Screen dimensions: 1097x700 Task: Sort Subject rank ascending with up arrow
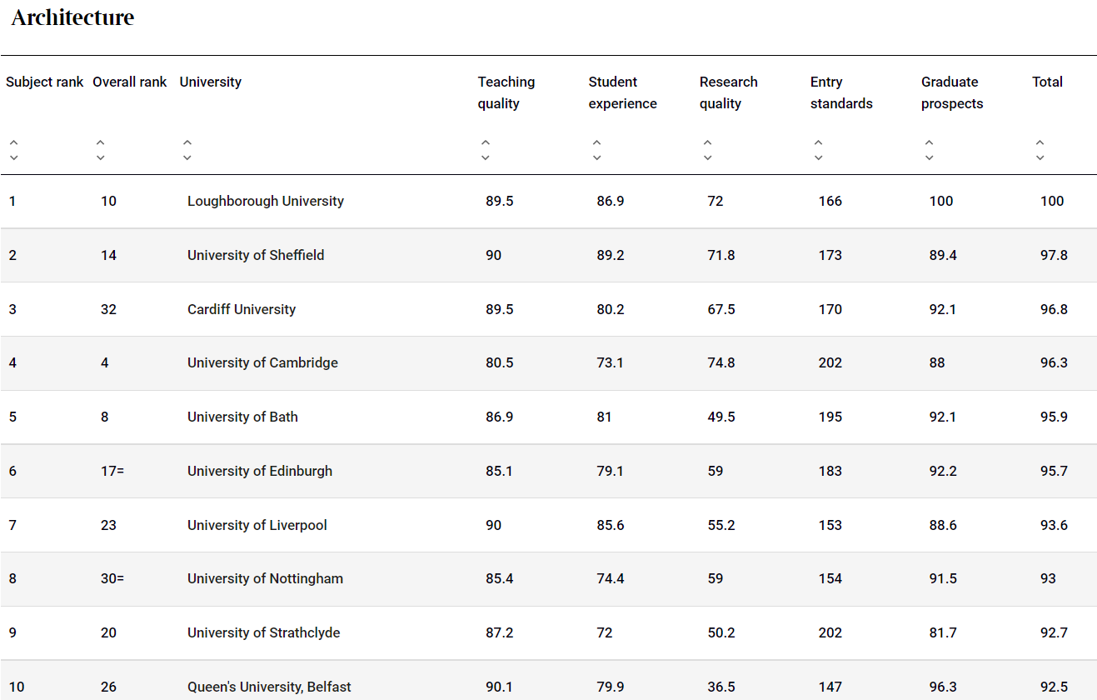(13, 143)
